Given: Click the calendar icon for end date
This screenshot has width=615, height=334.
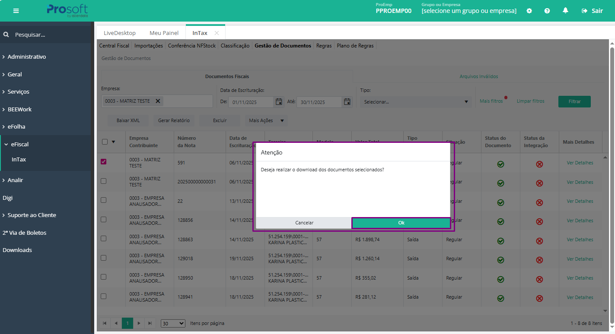Looking at the screenshot, I should pyautogui.click(x=347, y=102).
